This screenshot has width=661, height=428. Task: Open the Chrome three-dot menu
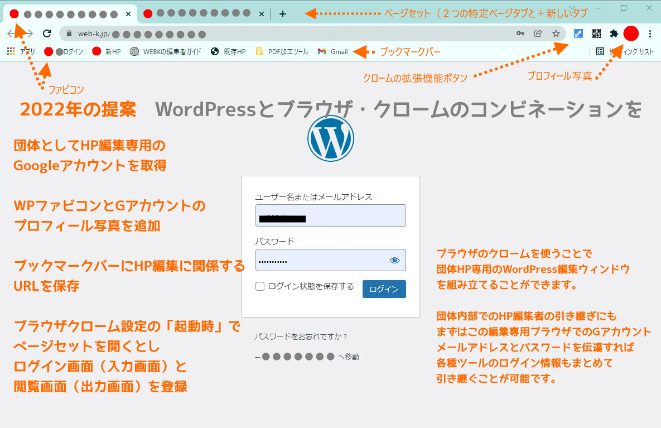(x=650, y=33)
